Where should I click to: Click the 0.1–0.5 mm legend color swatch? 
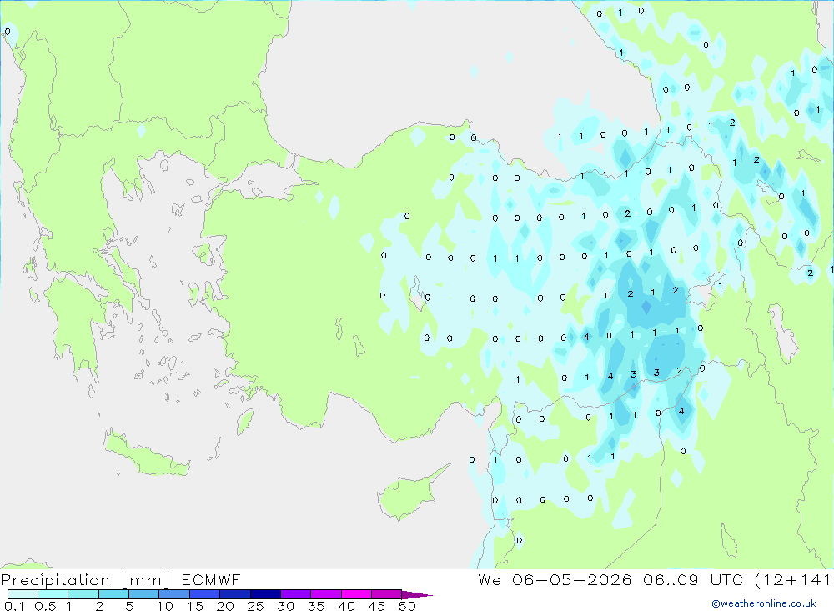[23, 594]
